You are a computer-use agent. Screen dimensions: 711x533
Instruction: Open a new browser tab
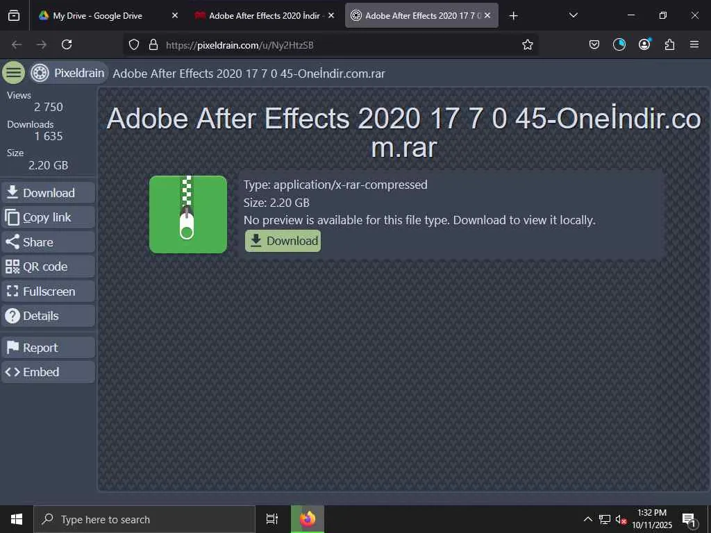click(x=513, y=16)
